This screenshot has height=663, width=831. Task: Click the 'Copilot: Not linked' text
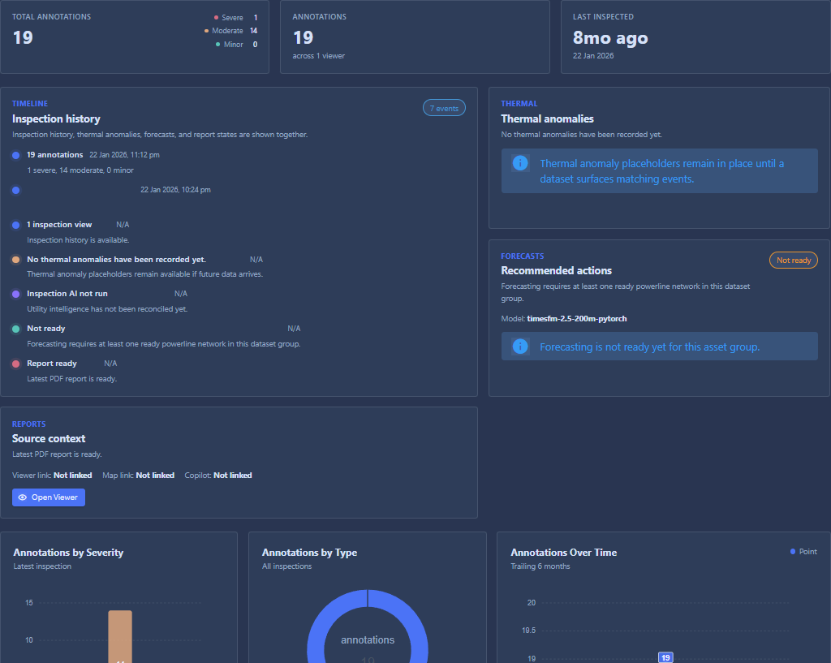pos(218,476)
